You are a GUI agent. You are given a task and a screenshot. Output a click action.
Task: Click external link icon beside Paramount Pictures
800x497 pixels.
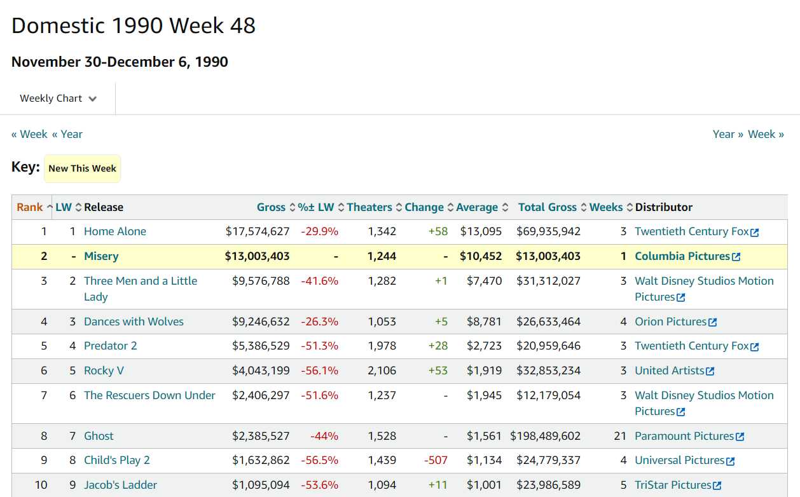pos(740,437)
